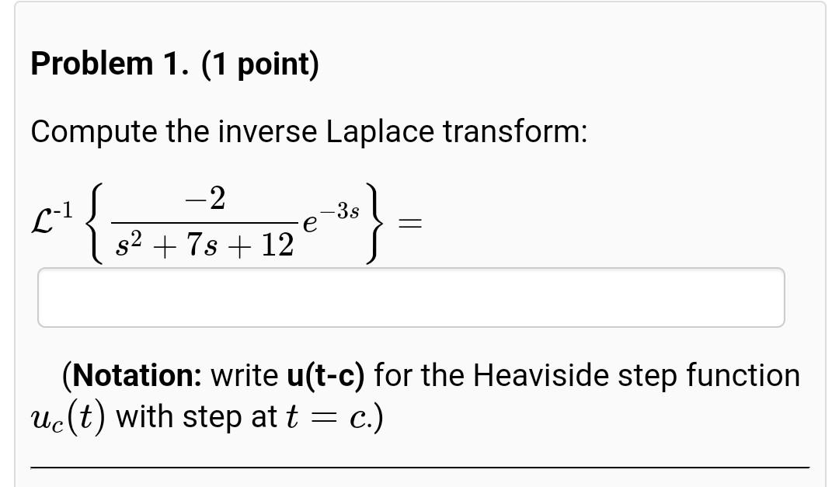Click the horizontal divider line below the notation
The width and height of the screenshot is (839, 487).
pos(419,466)
